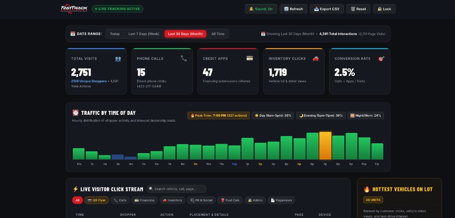Click the Evening (5pm-11pm): 39% badge

coord(321,115)
